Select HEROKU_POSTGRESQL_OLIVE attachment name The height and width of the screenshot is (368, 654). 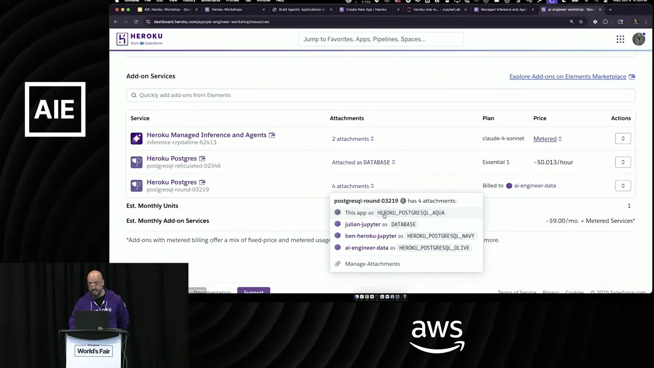pos(434,248)
